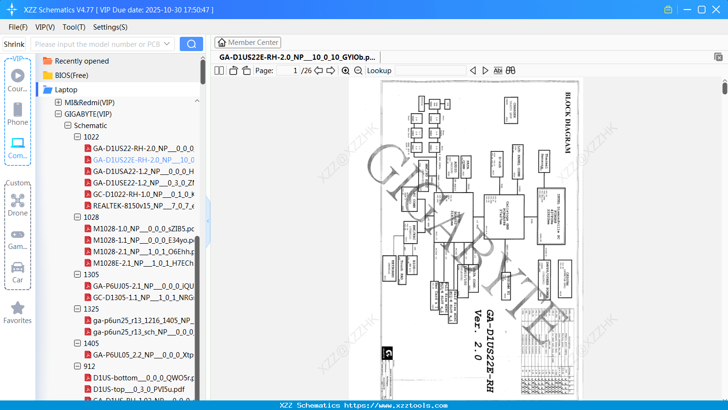Collapse the GIGABYTE(VIP) node

point(58,114)
